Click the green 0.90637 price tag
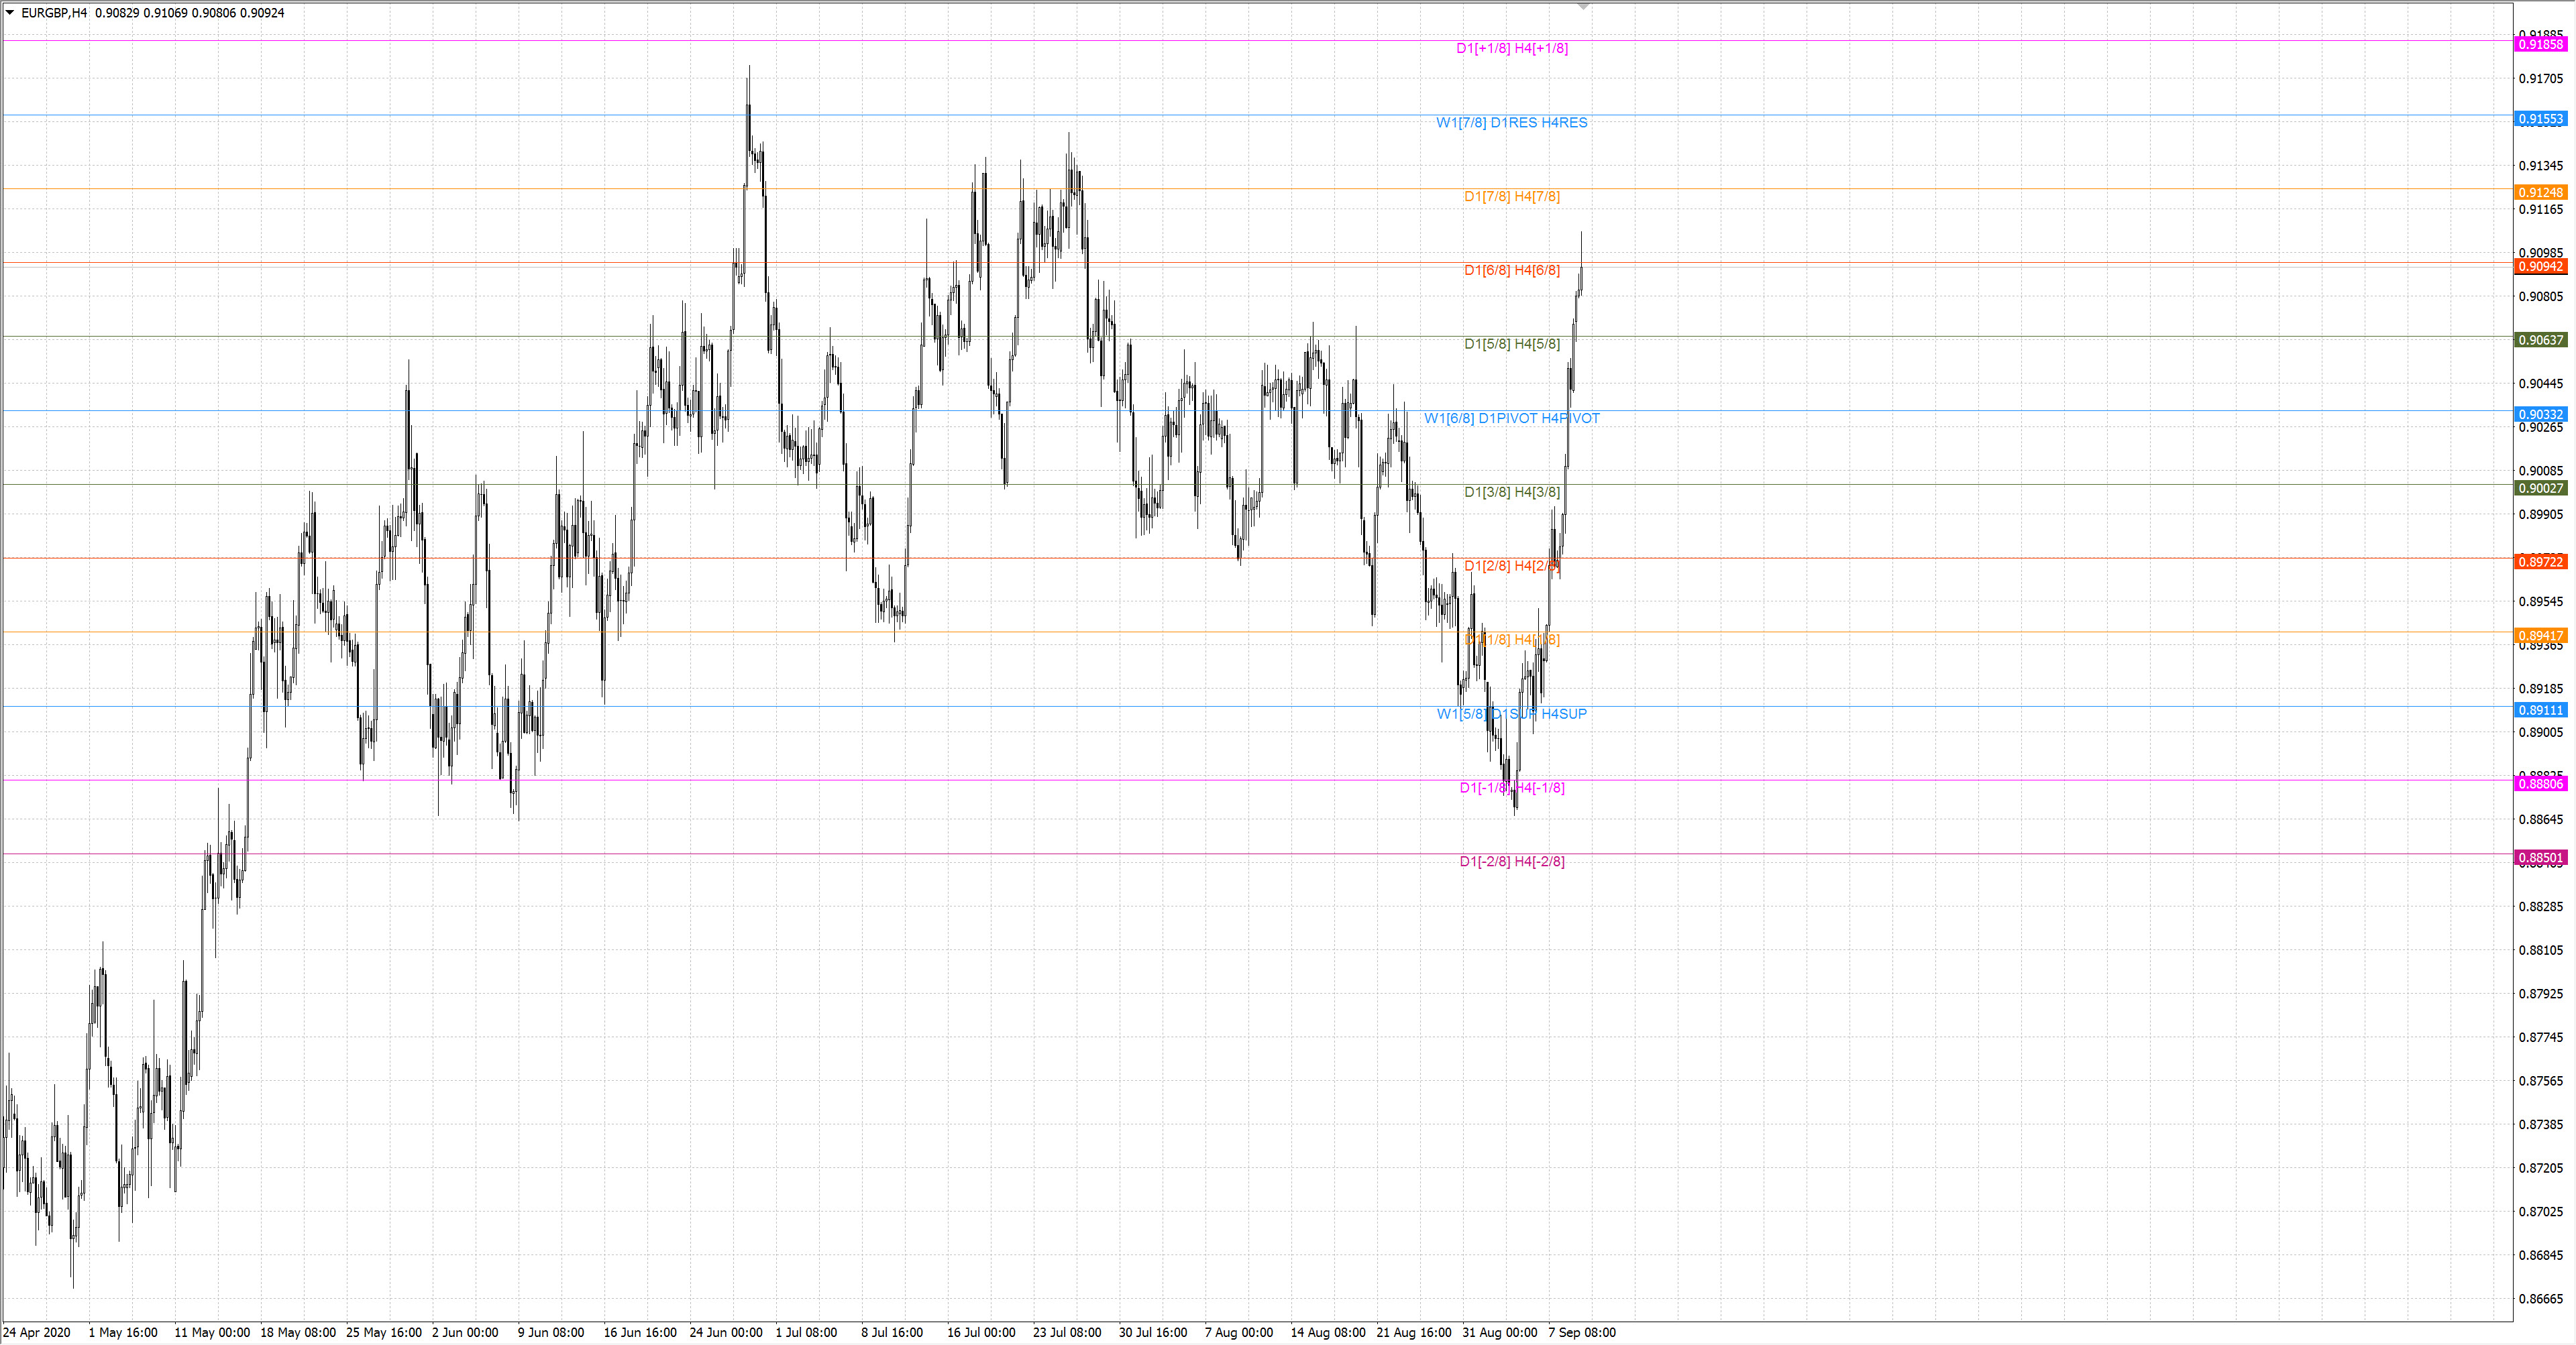Screen dimensions: 2576x1345 (2540, 341)
